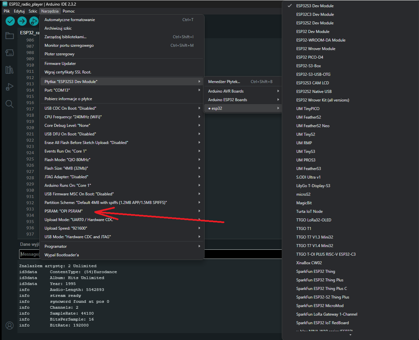Expand the esp32 boards submenu
This screenshot has width=419, height=340.
click(x=243, y=108)
